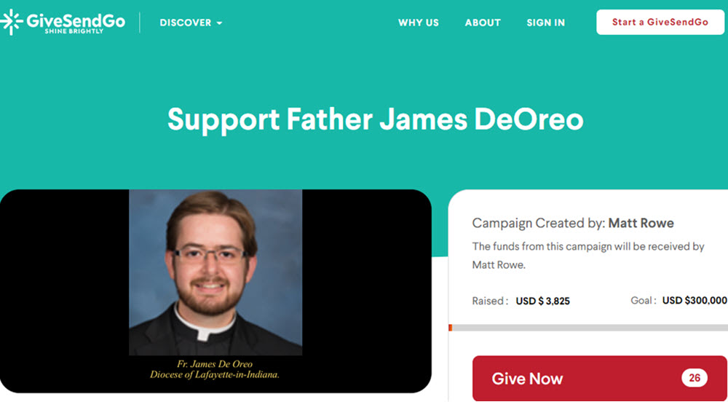
Task: Click the funds recipient description text
Action: 588,256
